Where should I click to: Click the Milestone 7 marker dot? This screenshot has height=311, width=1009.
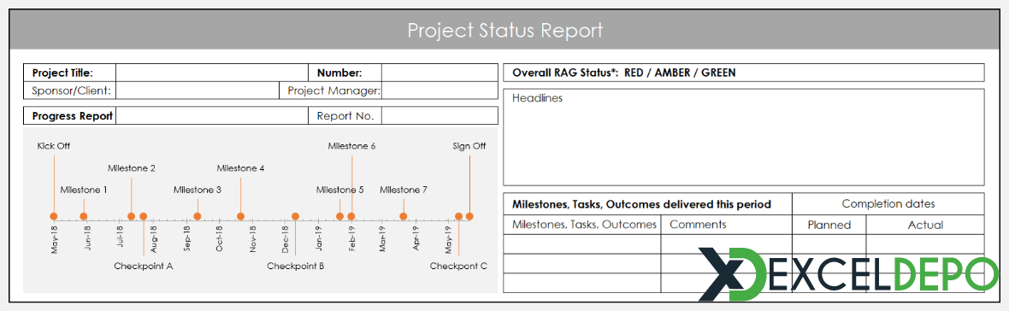(404, 216)
